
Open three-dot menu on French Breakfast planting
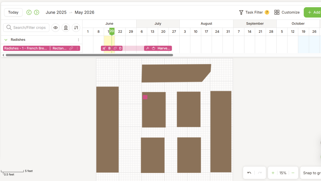[x=77, y=48]
